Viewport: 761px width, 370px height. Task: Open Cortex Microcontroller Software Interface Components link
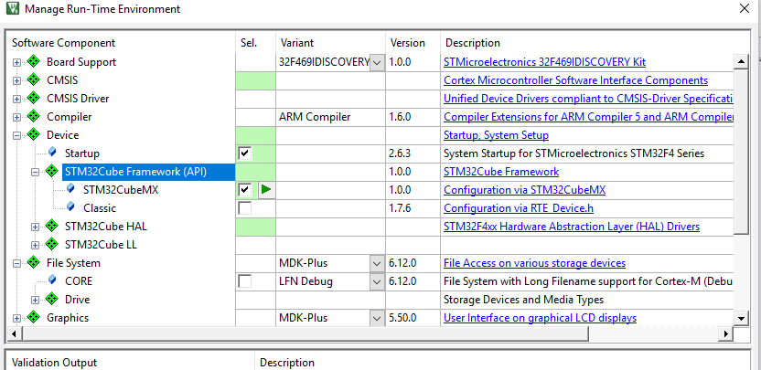[x=575, y=80]
